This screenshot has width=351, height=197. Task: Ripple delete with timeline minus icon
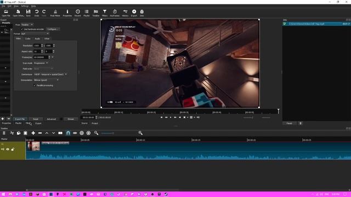(40, 133)
